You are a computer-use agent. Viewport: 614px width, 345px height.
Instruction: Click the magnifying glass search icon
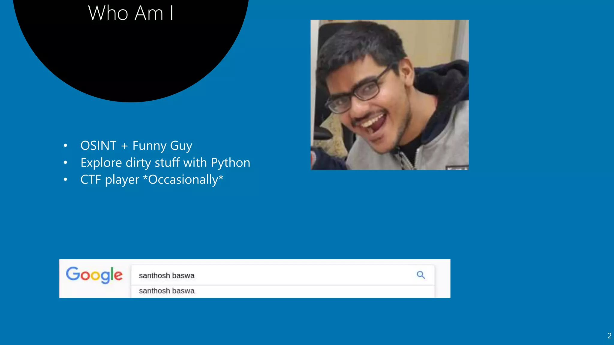[421, 275]
